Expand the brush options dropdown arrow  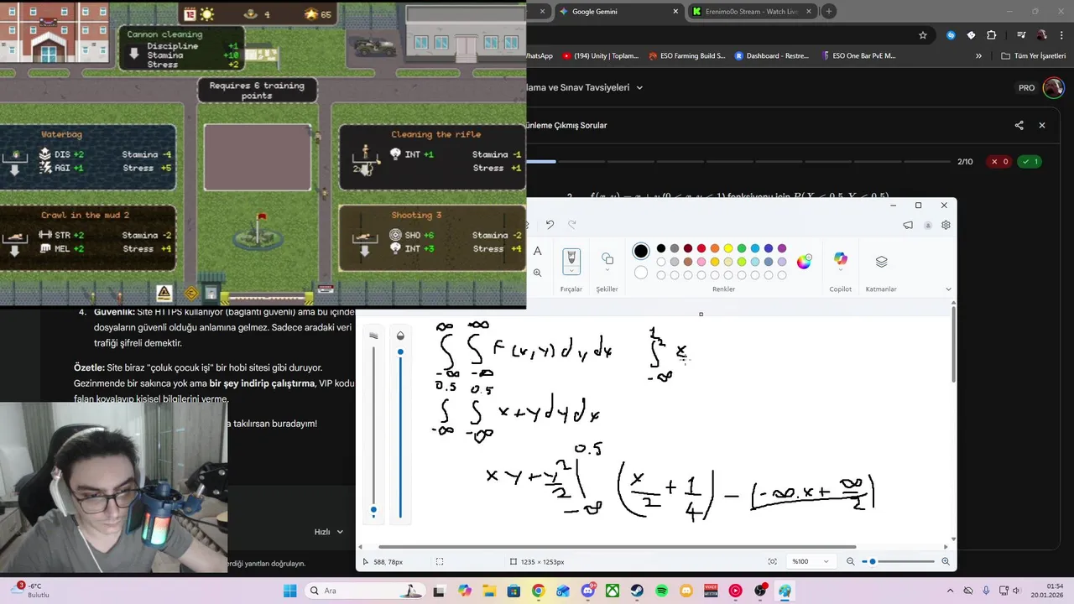pyautogui.click(x=571, y=271)
